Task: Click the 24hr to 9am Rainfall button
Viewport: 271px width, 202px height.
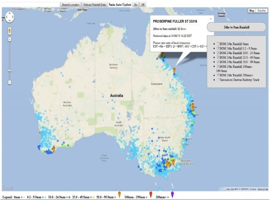Action: click(x=236, y=27)
